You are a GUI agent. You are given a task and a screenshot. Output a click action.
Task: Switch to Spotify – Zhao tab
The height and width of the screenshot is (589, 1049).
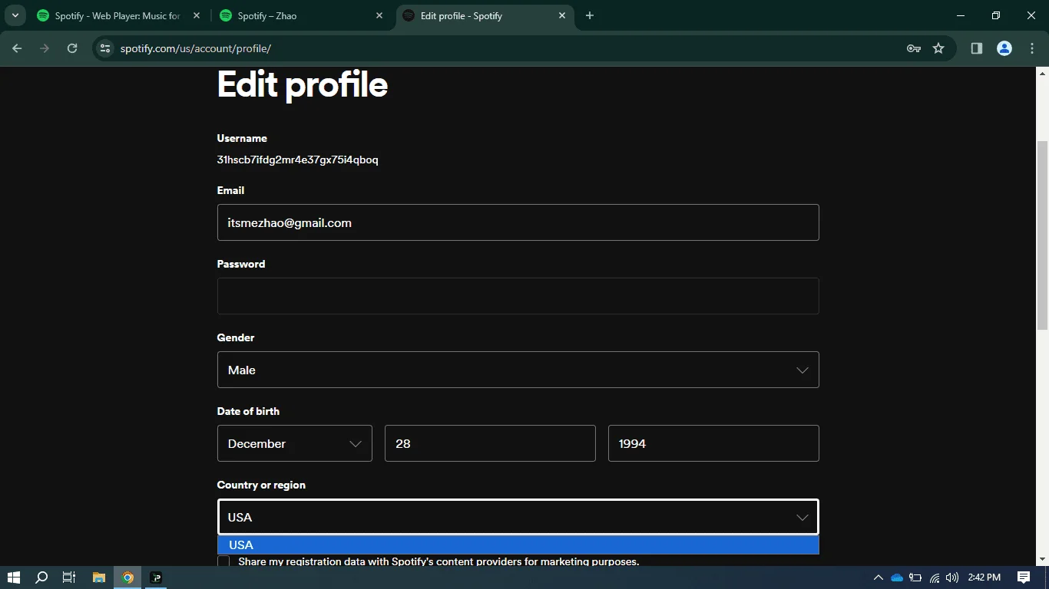tap(301, 15)
